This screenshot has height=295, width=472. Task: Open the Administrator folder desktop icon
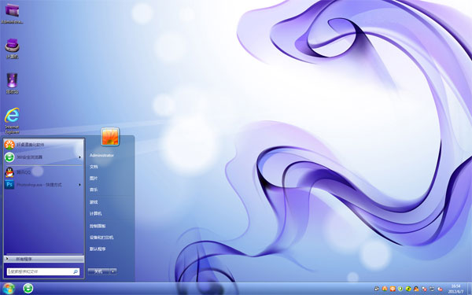click(x=12, y=13)
